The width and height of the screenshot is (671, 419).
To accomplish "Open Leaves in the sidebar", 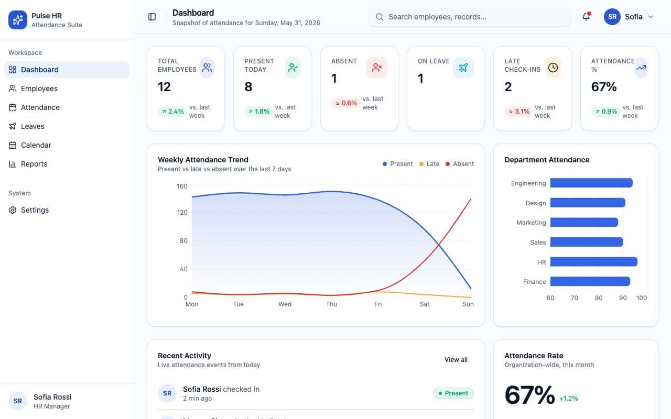I will [x=67, y=126].
